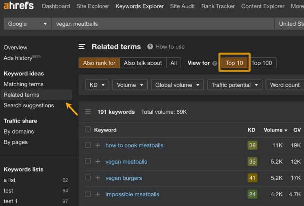Open the Google search engine dropdown
The height and width of the screenshot is (206, 304).
coord(27,24)
